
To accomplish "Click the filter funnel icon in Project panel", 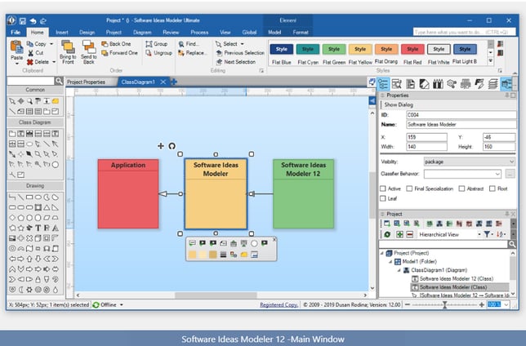I will (487, 234).
